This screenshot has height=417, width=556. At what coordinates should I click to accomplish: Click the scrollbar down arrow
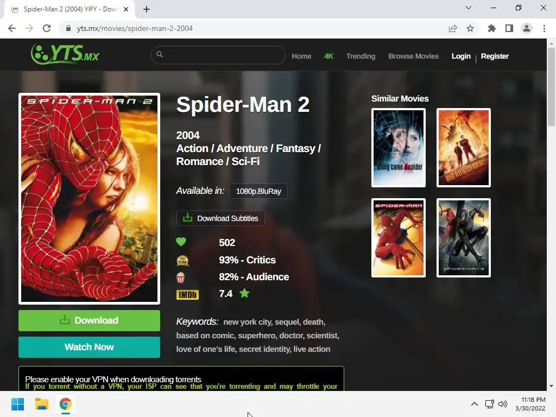552,386
